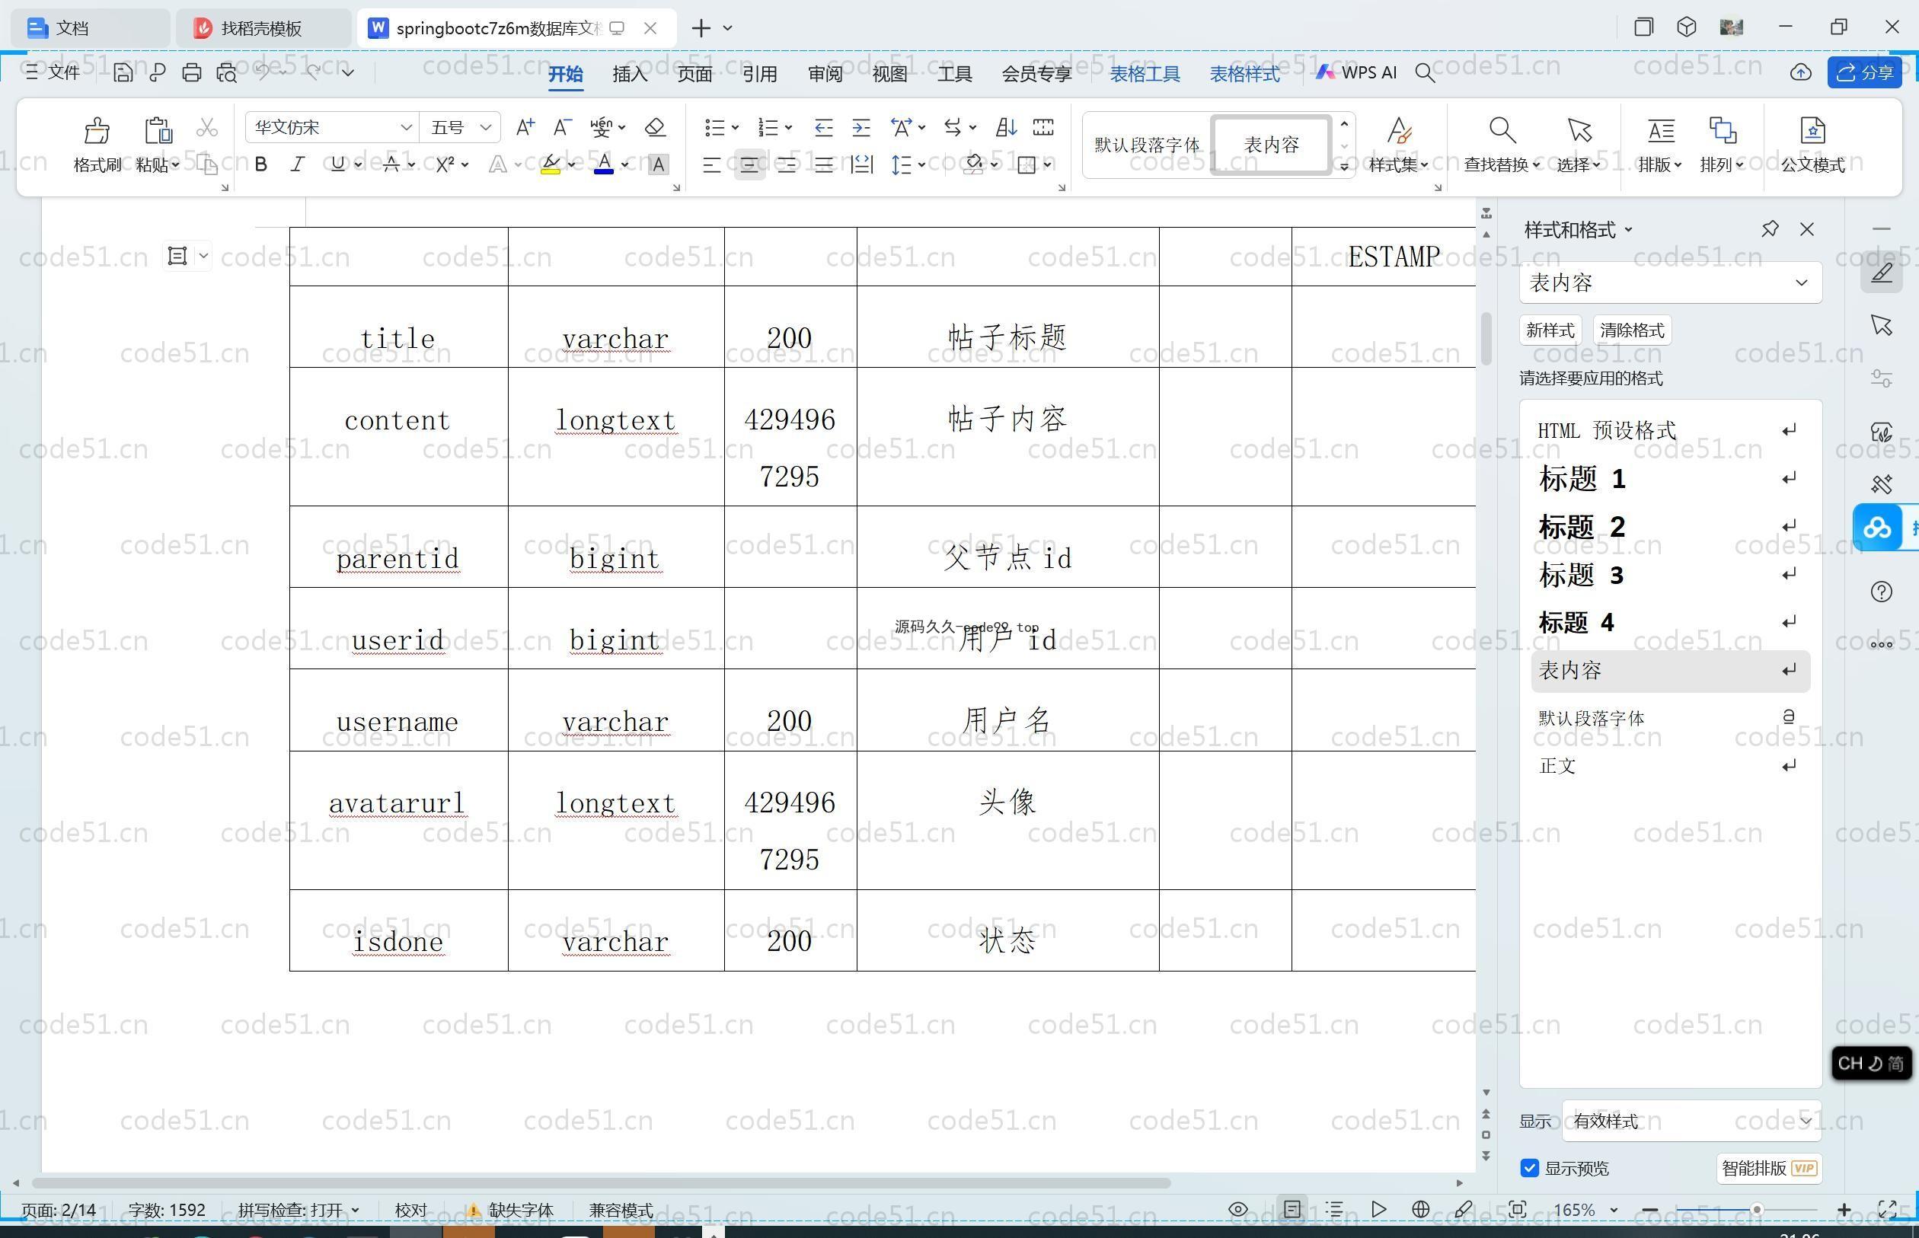The height and width of the screenshot is (1238, 1919).
Task: Toggle Bold formatting
Action: [x=260, y=164]
